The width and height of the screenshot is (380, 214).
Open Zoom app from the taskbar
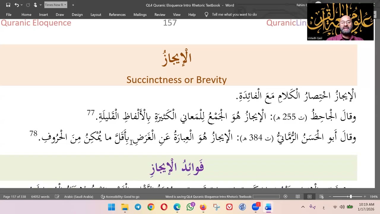(x=255, y=207)
